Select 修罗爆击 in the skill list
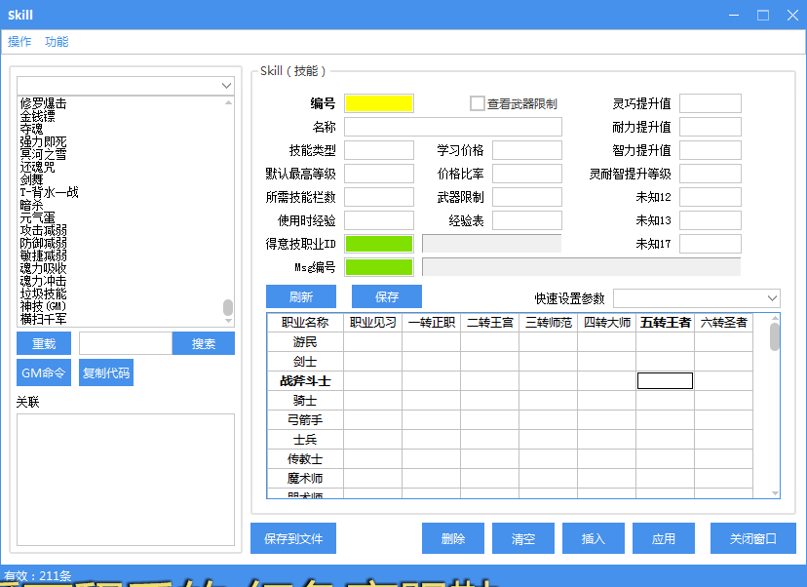The height and width of the screenshot is (587, 807). pyautogui.click(x=43, y=103)
